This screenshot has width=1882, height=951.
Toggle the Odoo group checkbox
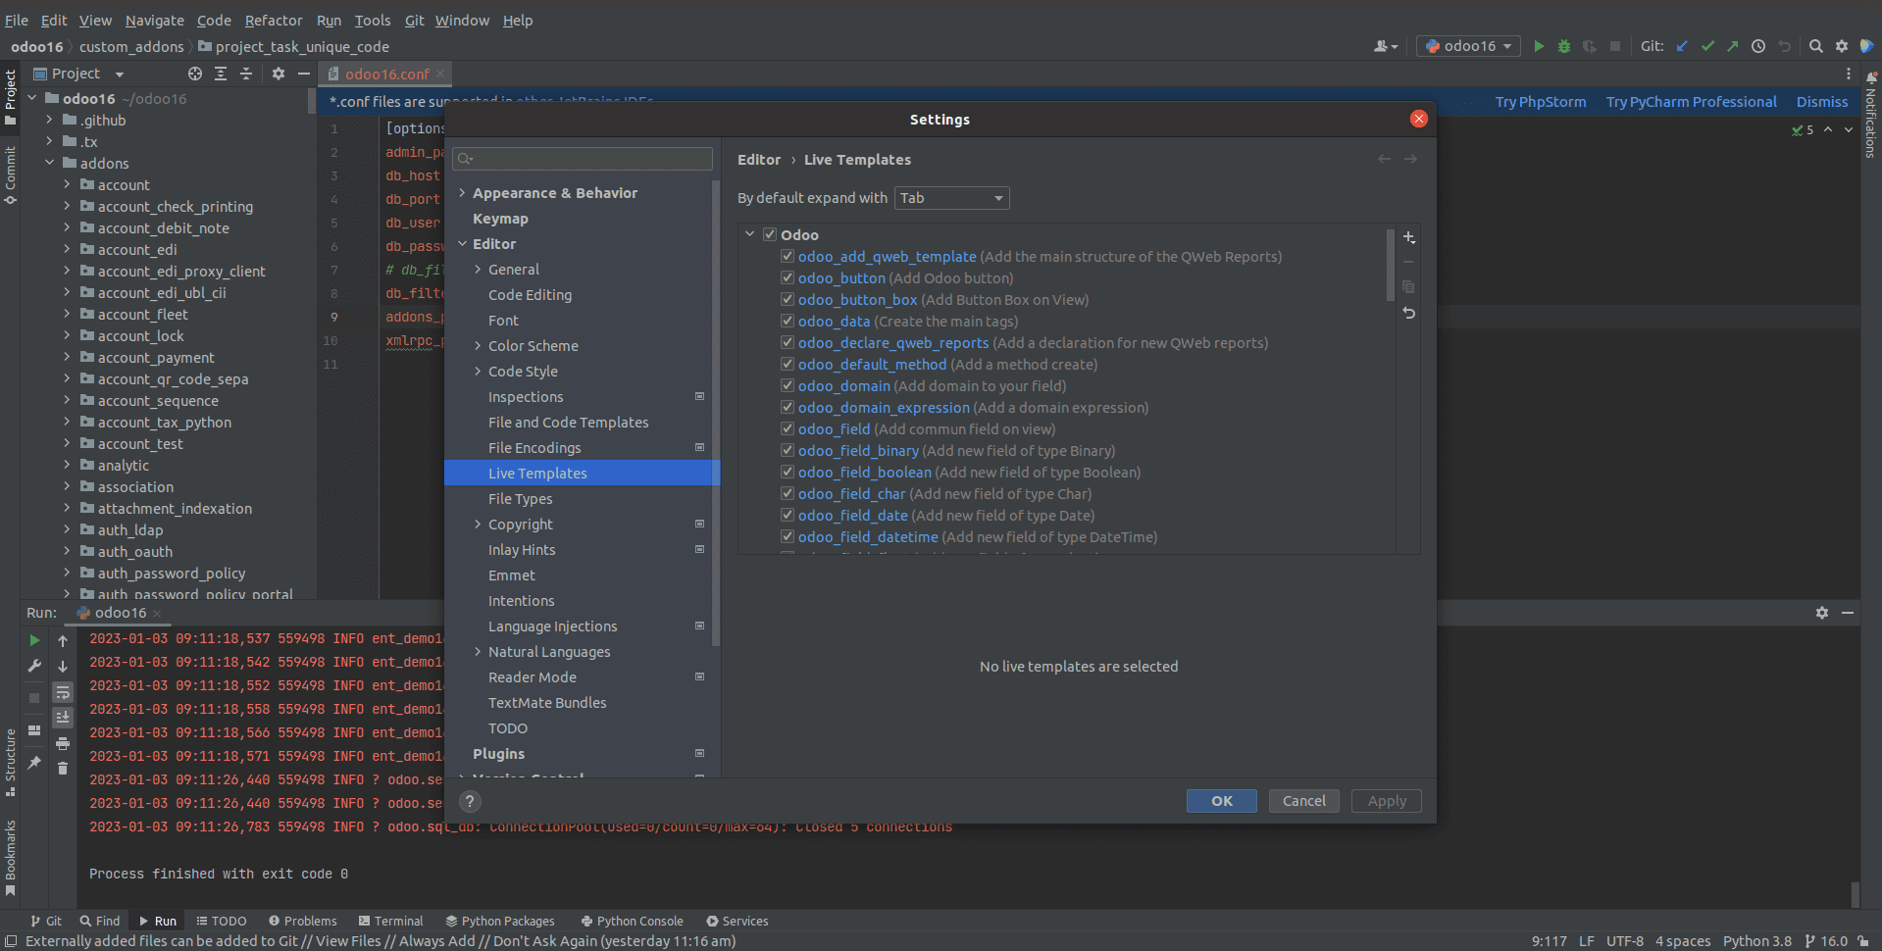(770, 234)
